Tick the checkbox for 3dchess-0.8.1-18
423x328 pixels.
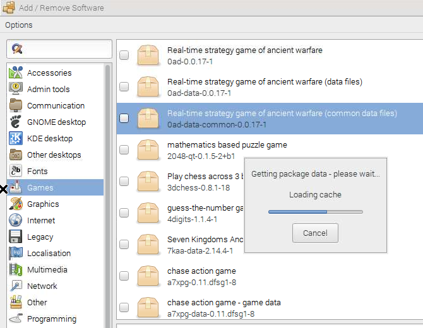coord(124,181)
